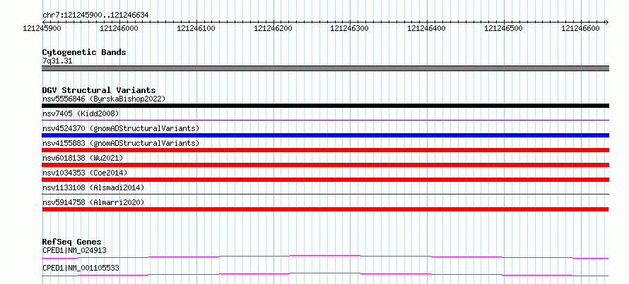Click the red nsv1034353 variant bar
This screenshot has width=629, height=284.
point(325,180)
